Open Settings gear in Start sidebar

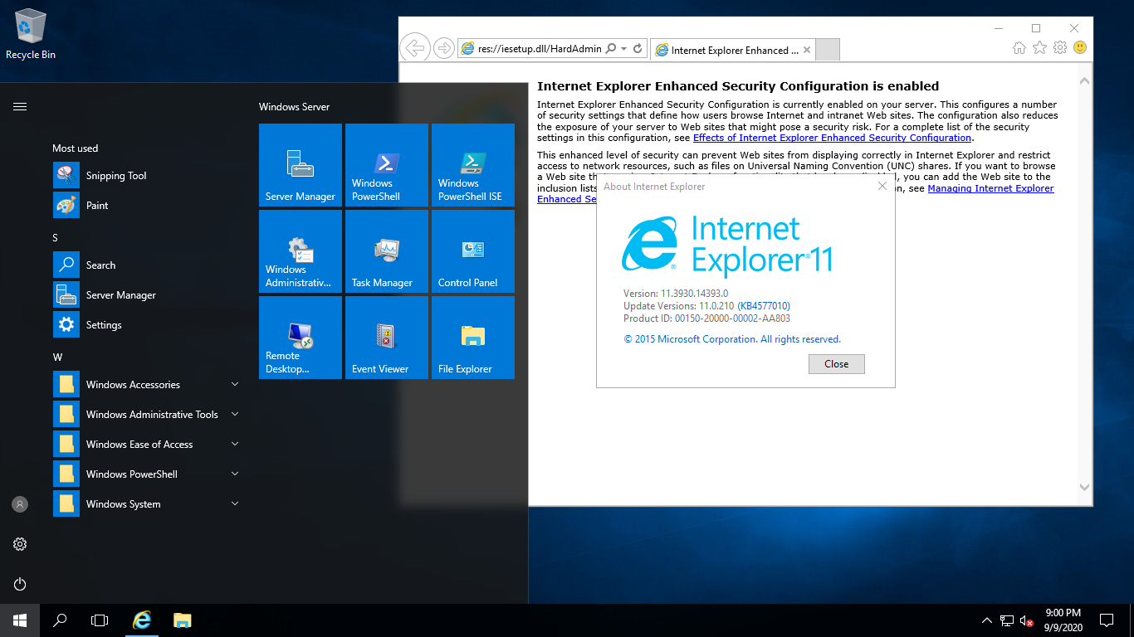point(20,544)
